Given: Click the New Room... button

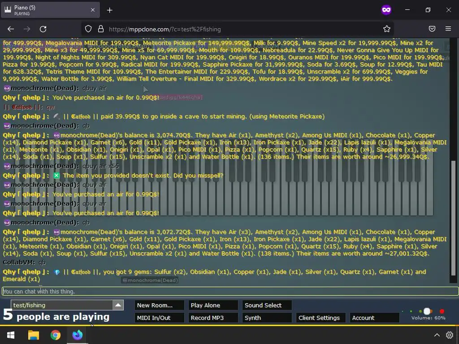Looking at the screenshot, I should (x=159, y=305).
